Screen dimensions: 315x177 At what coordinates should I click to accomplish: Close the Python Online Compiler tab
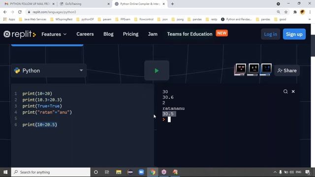pos(164,4)
